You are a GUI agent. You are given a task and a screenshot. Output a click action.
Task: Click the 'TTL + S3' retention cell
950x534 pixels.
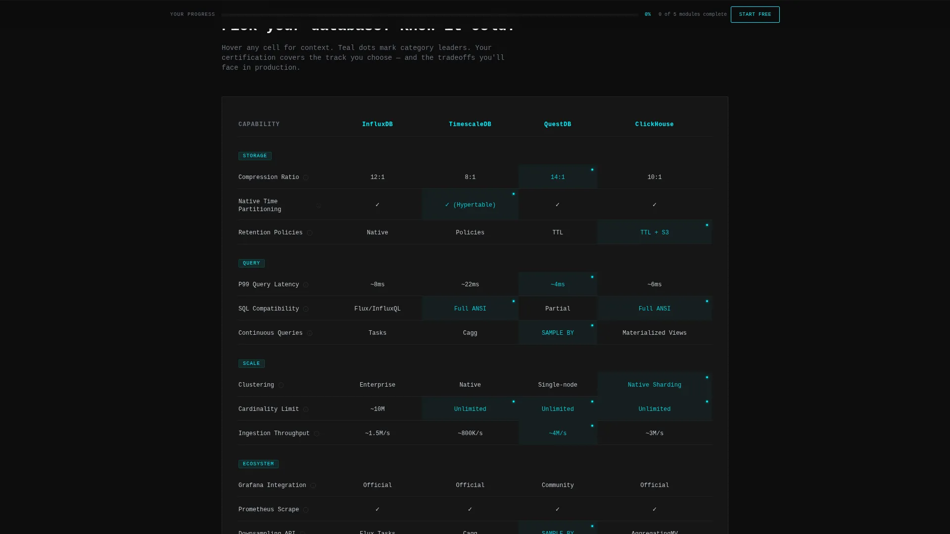tap(655, 232)
